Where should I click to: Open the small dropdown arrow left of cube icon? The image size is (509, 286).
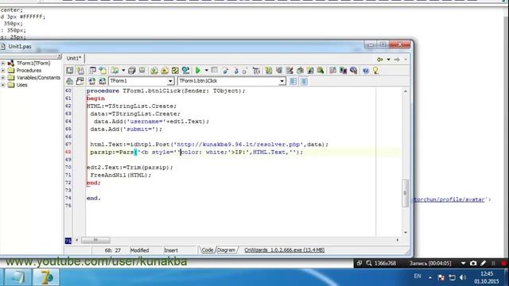tap(123, 71)
